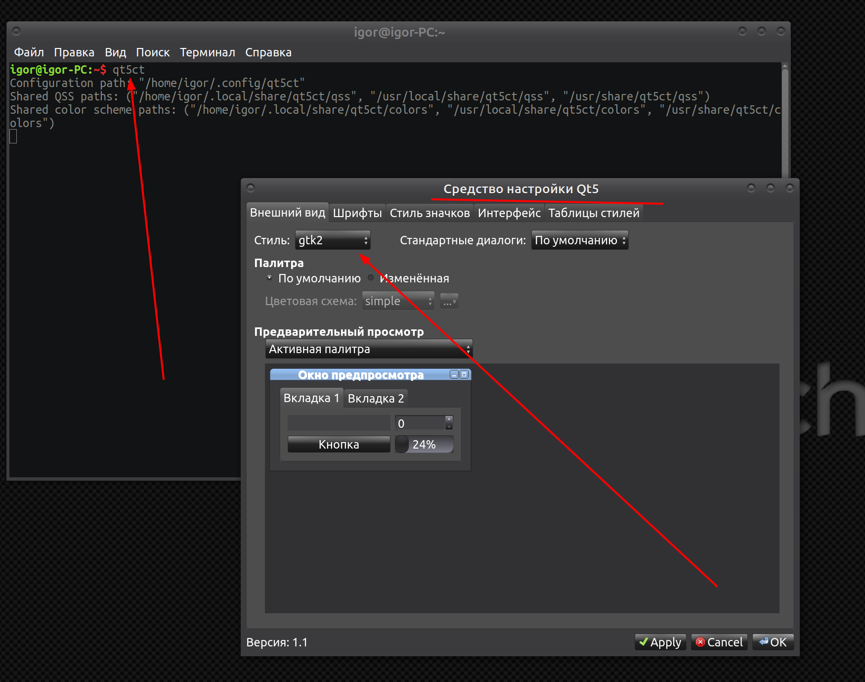This screenshot has height=682, width=865.
Task: Click the preview text input field
Action: click(x=339, y=423)
